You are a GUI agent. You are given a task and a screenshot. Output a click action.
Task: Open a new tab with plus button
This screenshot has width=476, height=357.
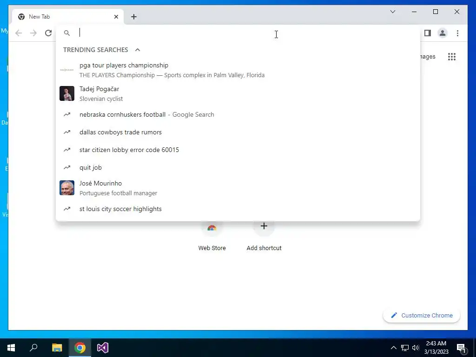point(134,17)
